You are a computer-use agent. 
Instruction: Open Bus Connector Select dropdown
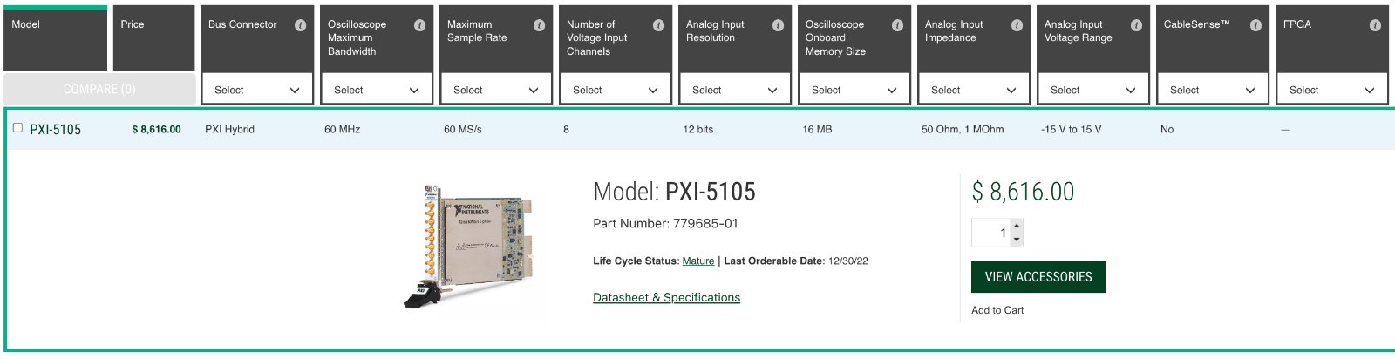(256, 90)
